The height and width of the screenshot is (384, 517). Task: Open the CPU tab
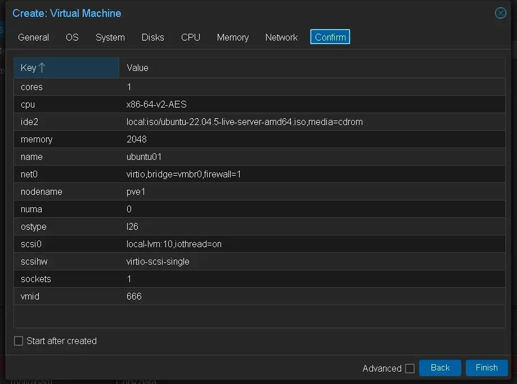[191, 37]
